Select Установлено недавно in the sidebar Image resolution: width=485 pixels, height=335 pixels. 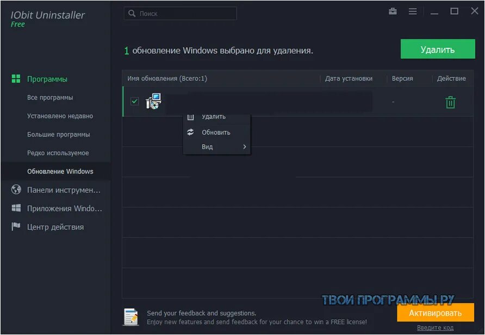(x=60, y=116)
